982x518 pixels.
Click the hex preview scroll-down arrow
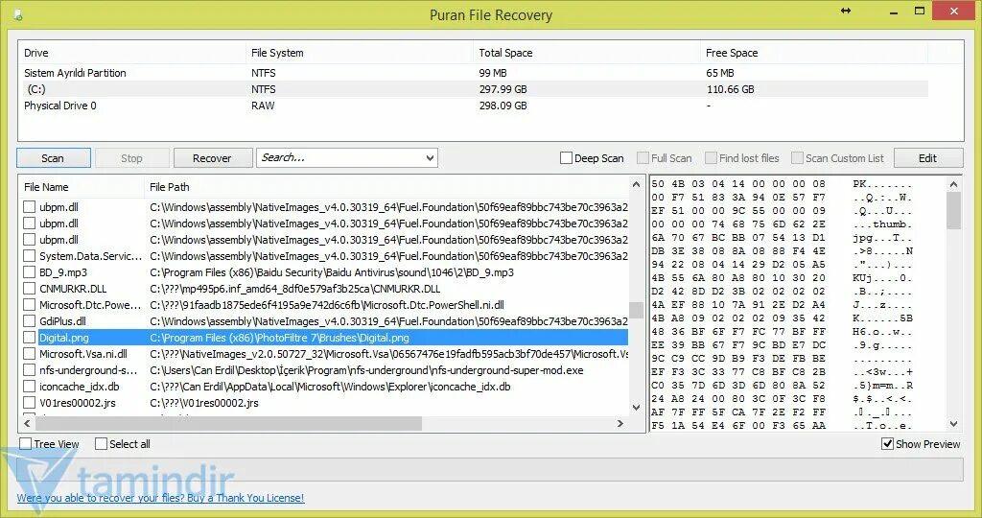(x=954, y=423)
